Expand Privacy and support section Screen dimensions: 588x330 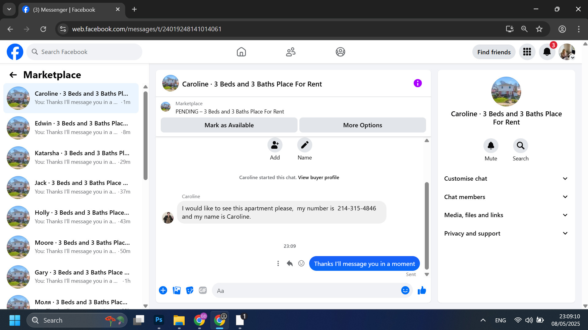[506, 233]
